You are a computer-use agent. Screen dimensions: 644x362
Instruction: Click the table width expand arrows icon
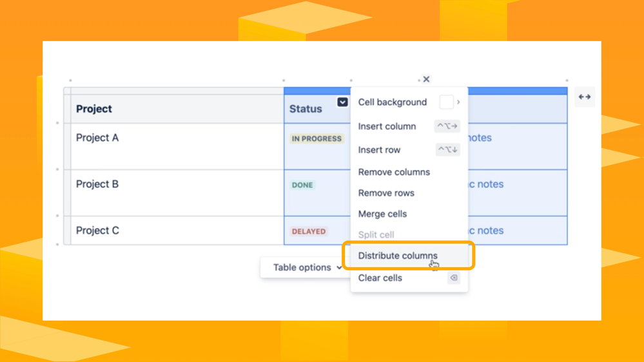[x=585, y=97]
